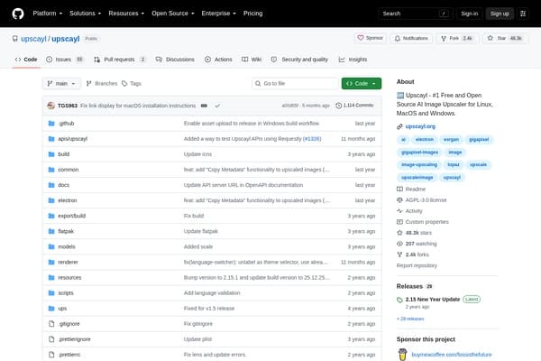Click the flatpak folder icon
Viewport: 541px width, 361px height.
click(51, 231)
